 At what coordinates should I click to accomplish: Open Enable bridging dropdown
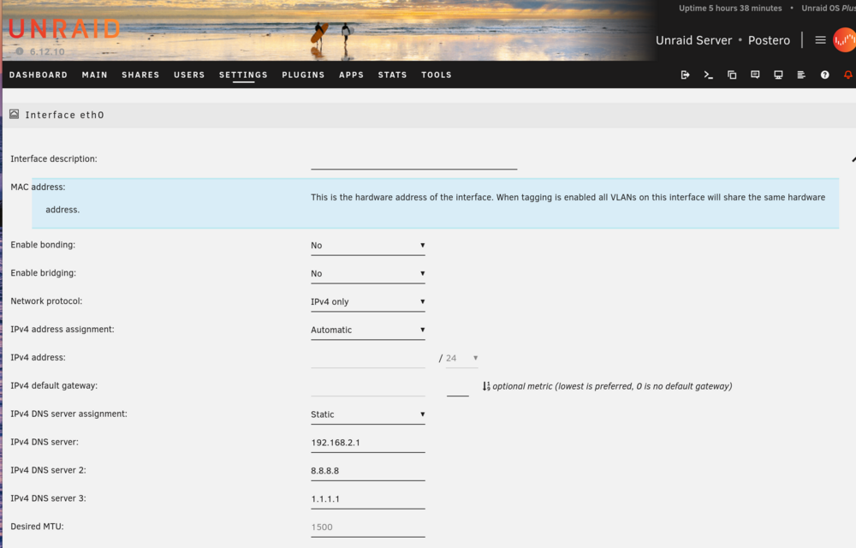368,273
